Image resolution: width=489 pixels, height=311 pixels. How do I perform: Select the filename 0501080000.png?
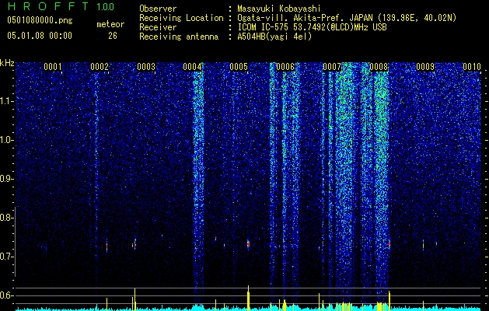coord(40,21)
